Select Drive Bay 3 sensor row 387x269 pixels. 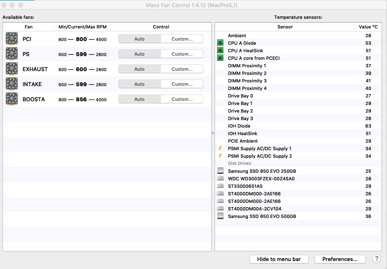pos(298,118)
